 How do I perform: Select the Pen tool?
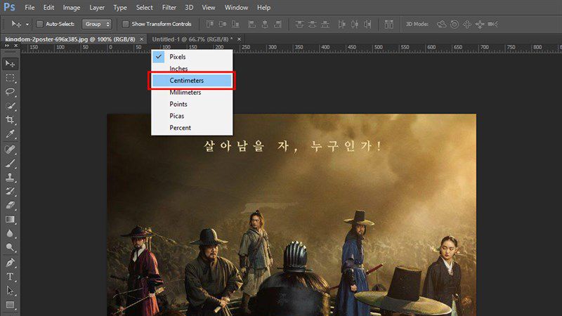(10, 263)
